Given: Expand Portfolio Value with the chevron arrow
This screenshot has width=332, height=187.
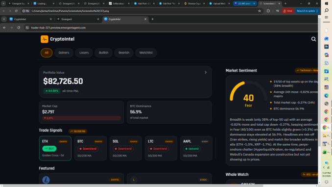Looking at the screenshot, I should click(206, 72).
